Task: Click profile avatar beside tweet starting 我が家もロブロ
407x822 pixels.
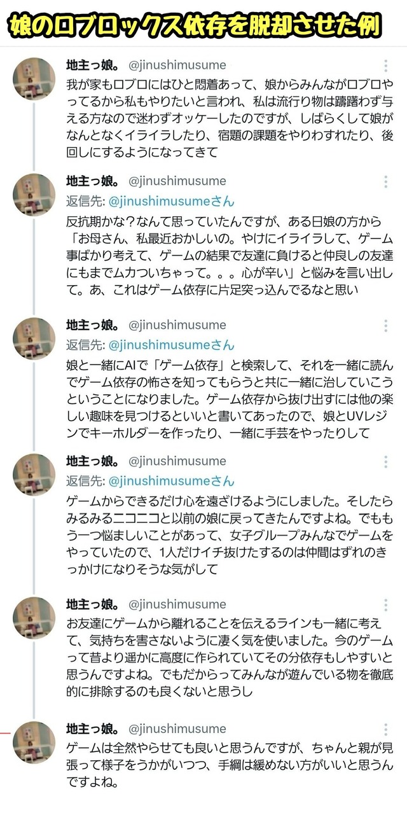Action: tap(34, 80)
